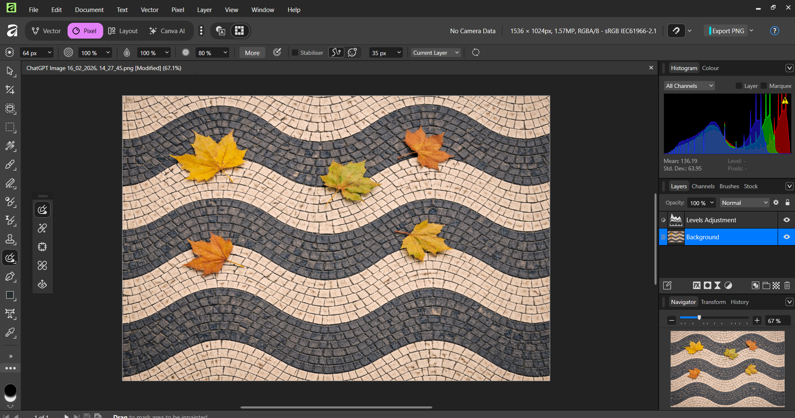Click the More button in context toolbar
The image size is (795, 418).
point(252,53)
